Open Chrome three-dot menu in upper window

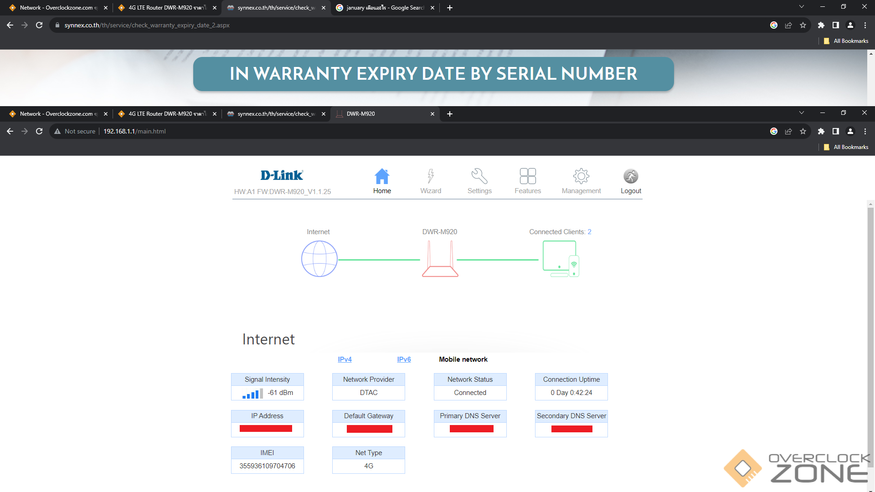(x=865, y=25)
